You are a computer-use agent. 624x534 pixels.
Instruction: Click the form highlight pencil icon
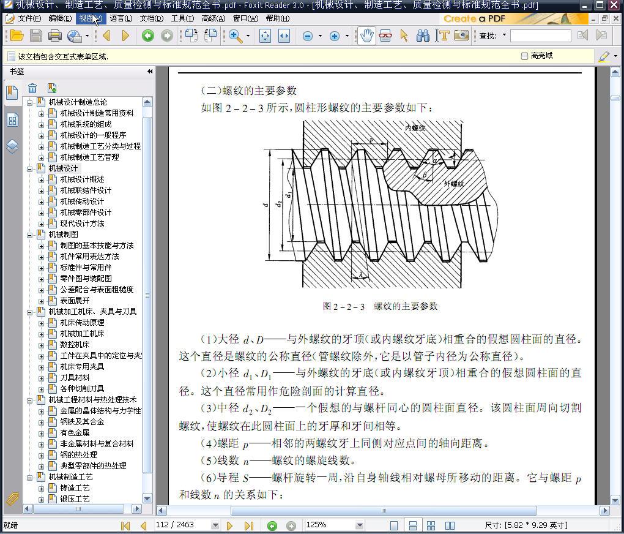click(604, 56)
